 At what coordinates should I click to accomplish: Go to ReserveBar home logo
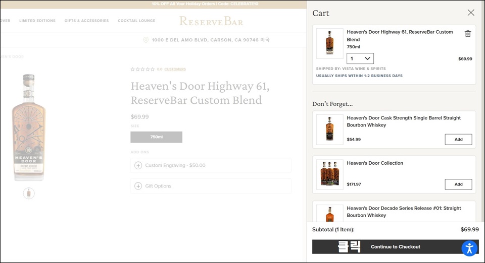[x=211, y=21]
